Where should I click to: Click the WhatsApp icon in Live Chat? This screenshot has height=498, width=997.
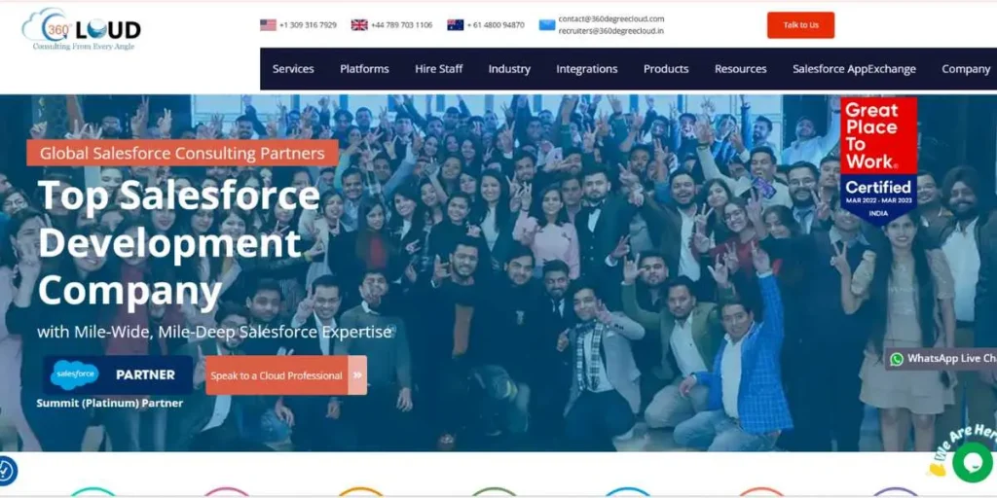coord(897,359)
